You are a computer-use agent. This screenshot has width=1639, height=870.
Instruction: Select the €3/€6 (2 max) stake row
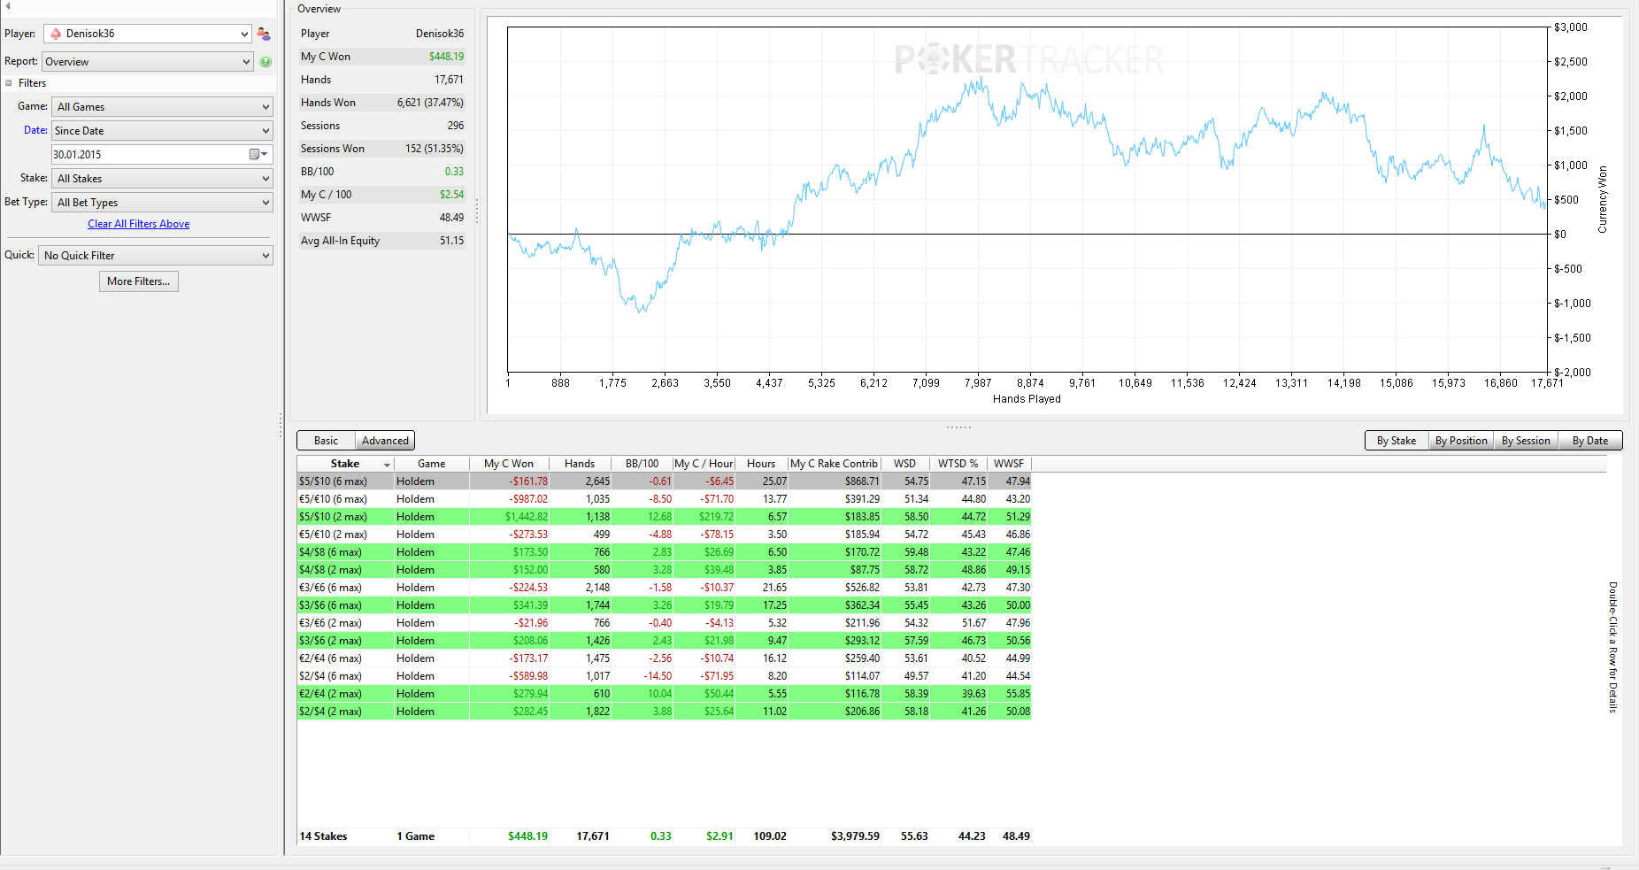[x=664, y=623]
